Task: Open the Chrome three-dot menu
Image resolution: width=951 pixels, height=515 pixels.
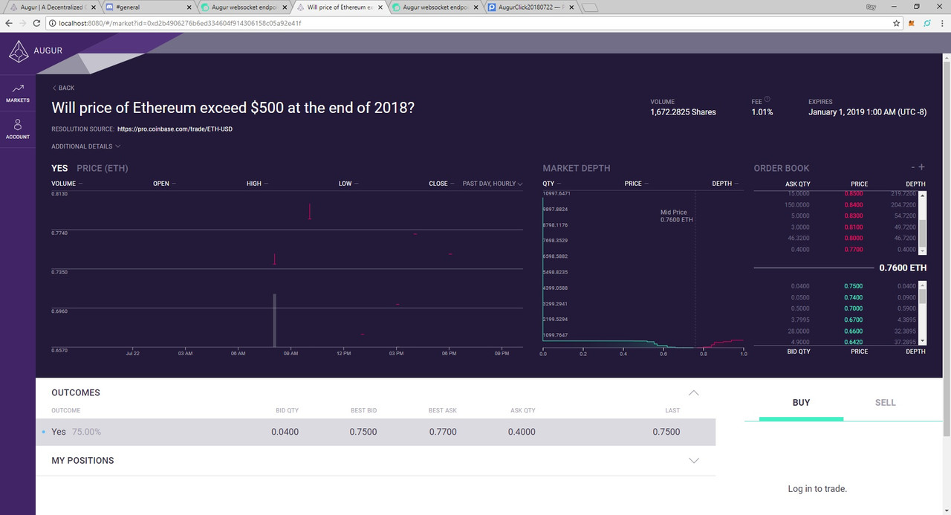Action: coord(941,23)
